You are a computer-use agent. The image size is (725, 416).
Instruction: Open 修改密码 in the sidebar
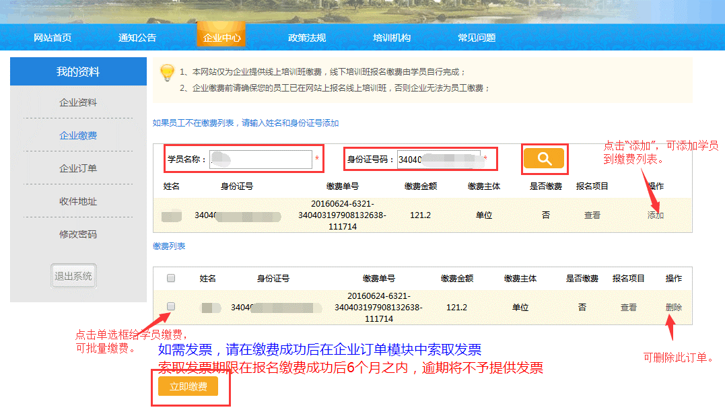pyautogui.click(x=78, y=234)
